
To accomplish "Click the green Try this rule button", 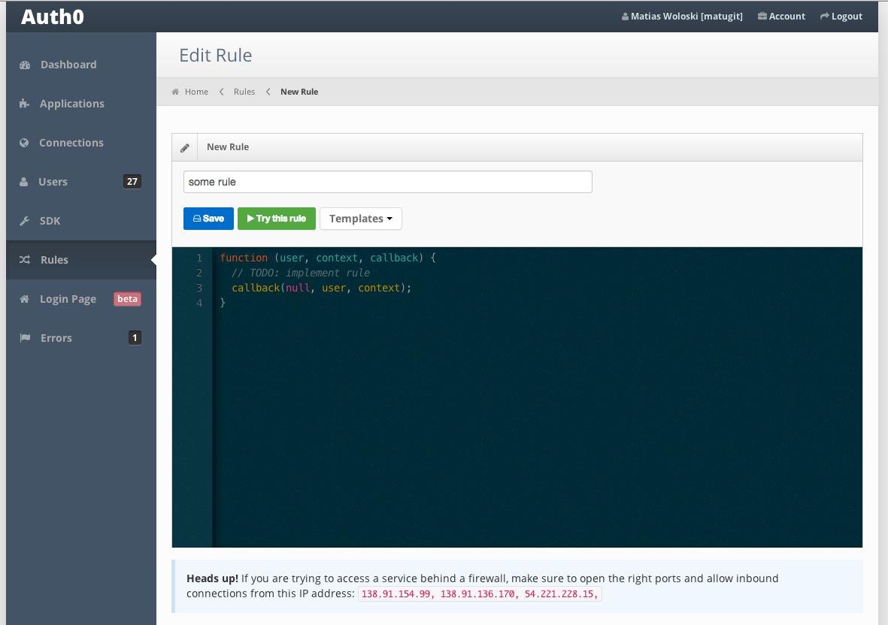I will 277,219.
